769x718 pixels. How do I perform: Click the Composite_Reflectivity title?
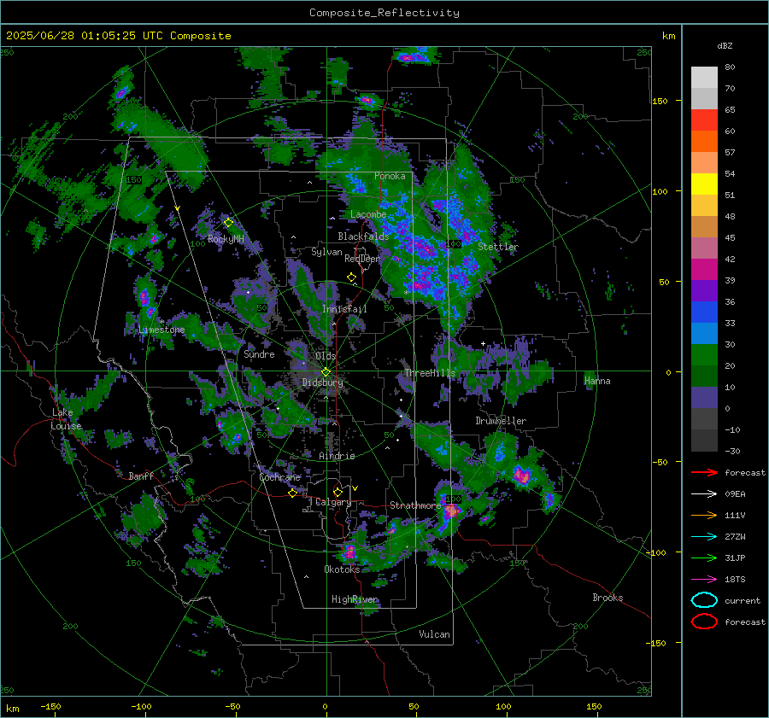click(384, 13)
